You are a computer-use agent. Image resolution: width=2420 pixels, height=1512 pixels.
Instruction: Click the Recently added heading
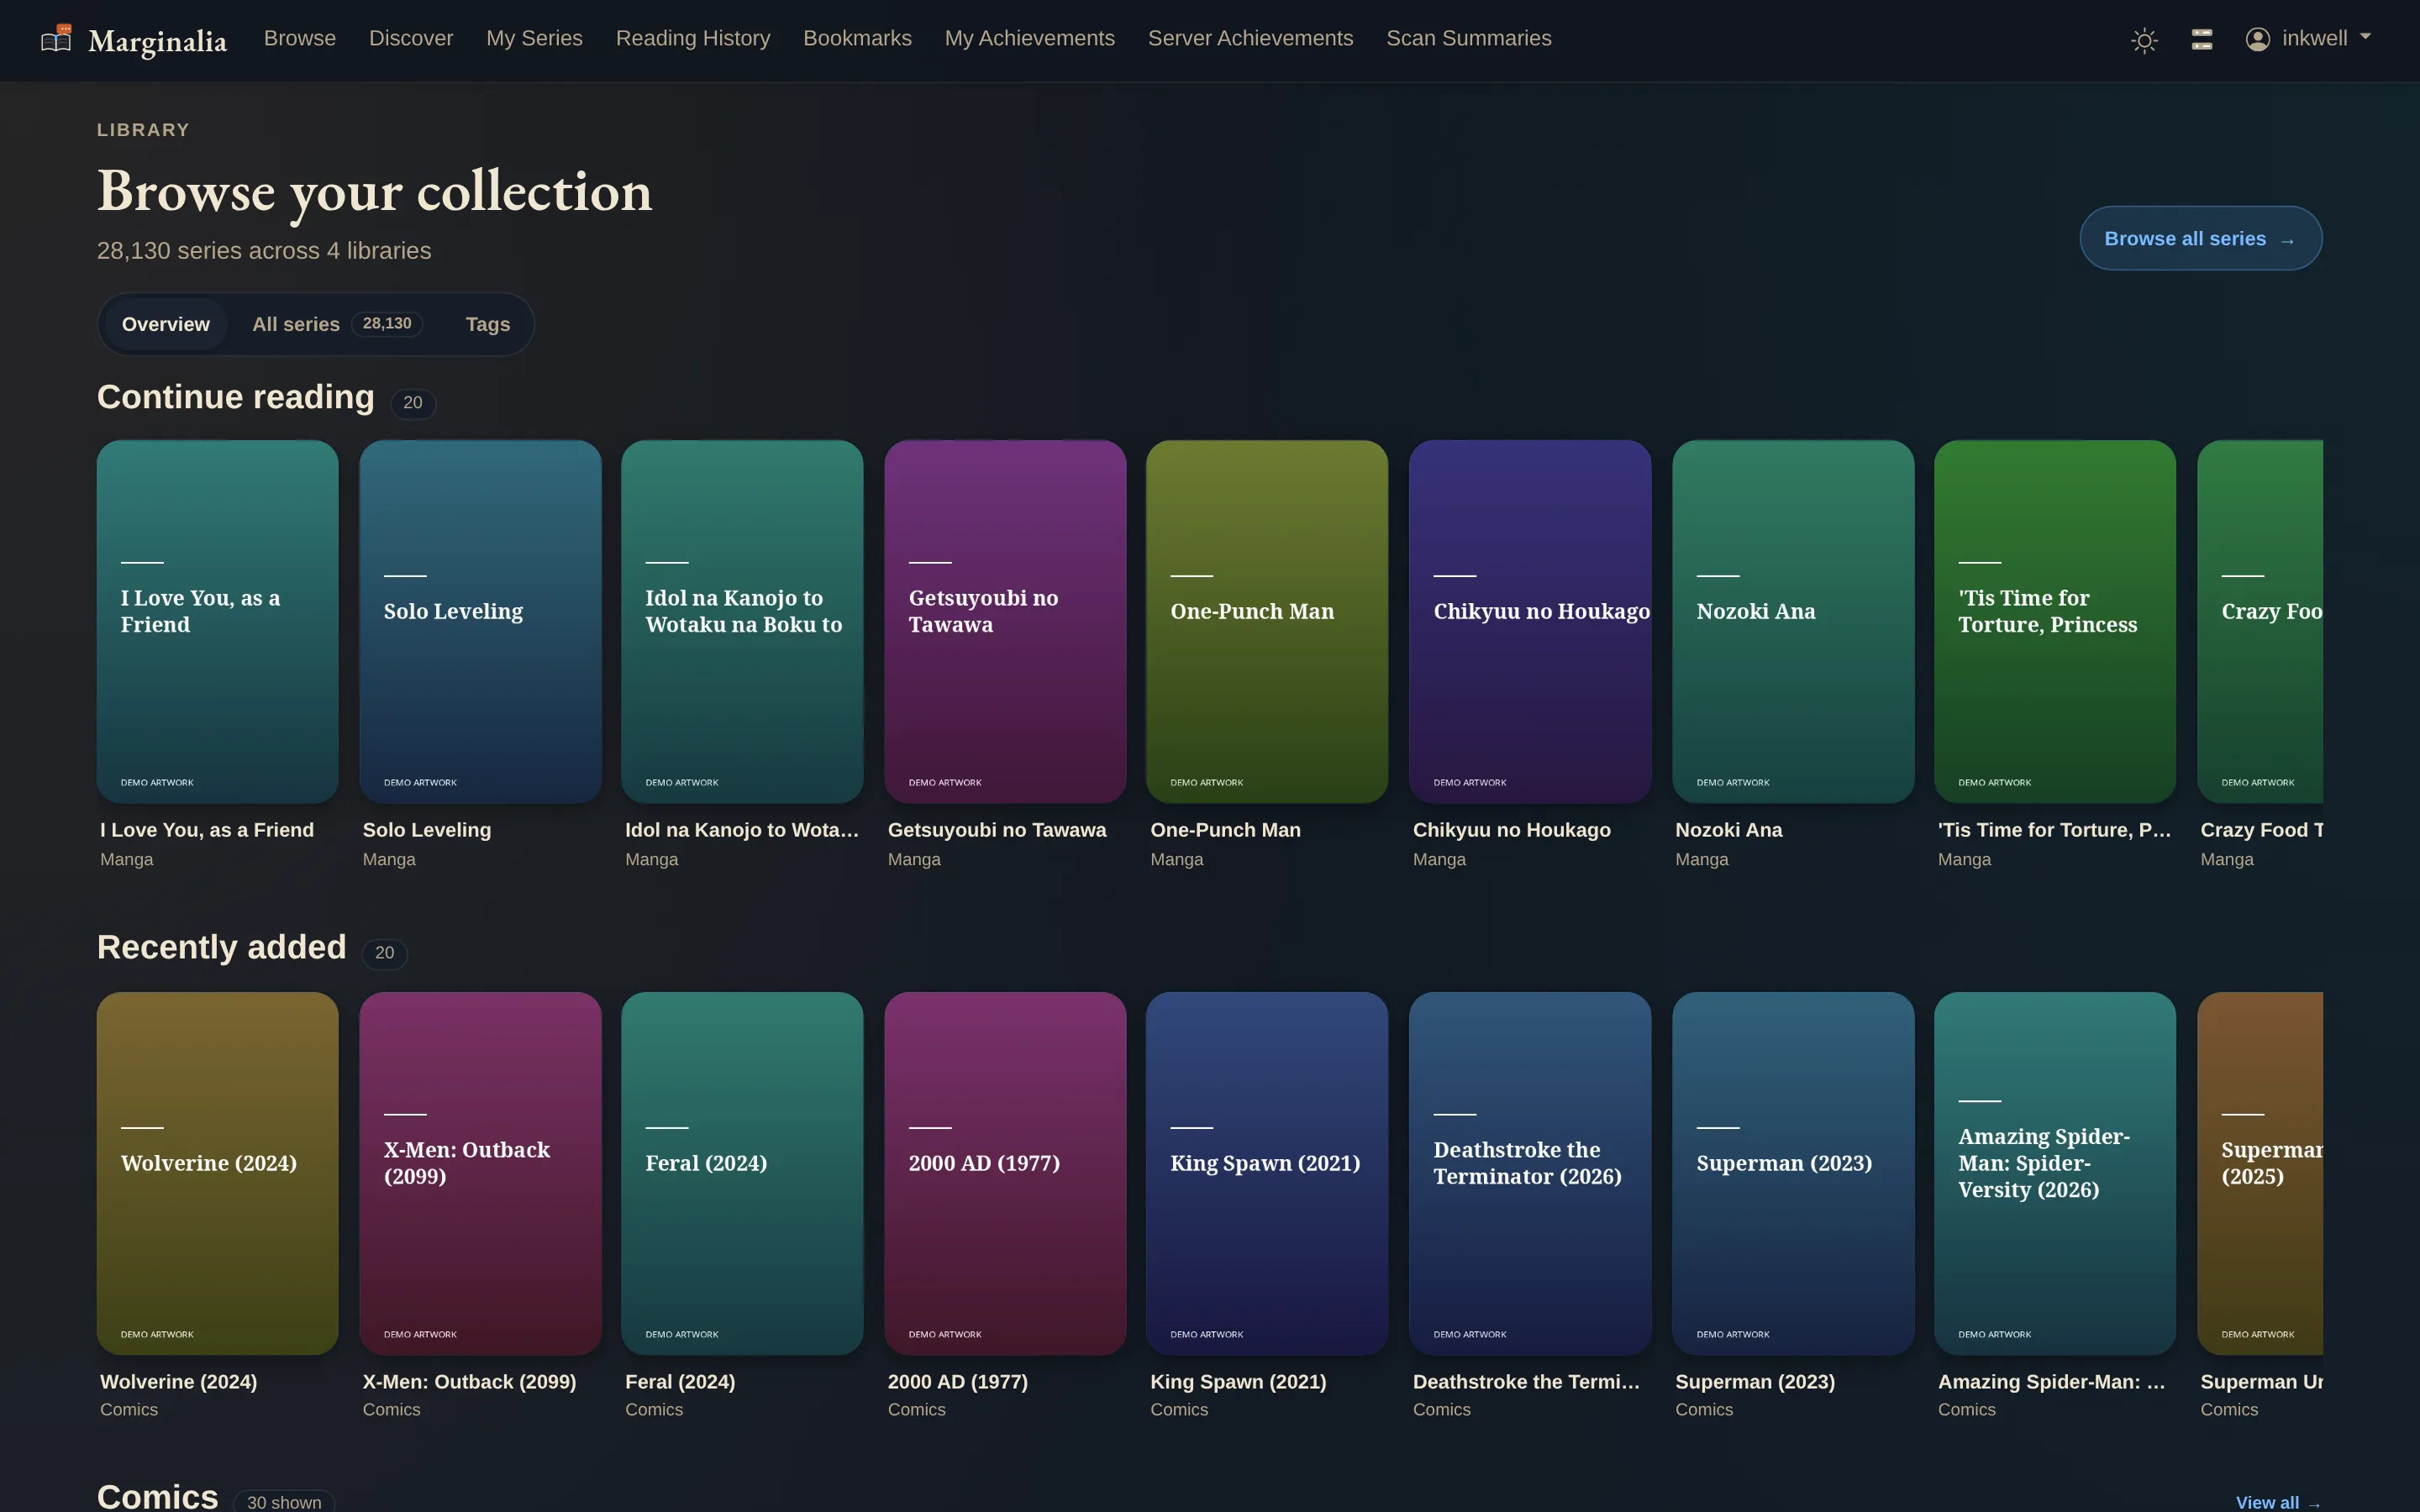click(222, 947)
